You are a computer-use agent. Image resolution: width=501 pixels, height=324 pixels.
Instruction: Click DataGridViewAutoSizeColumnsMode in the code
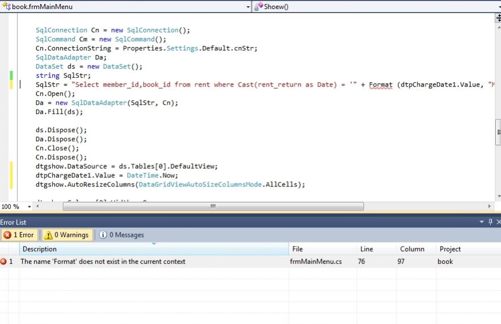pos(200,185)
